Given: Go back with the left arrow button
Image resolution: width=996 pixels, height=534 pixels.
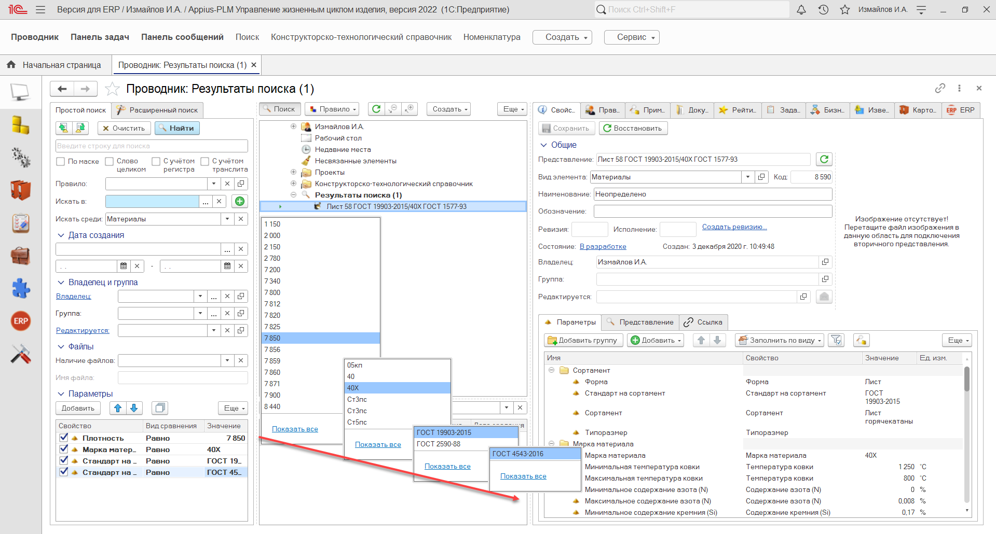Looking at the screenshot, I should (62, 89).
